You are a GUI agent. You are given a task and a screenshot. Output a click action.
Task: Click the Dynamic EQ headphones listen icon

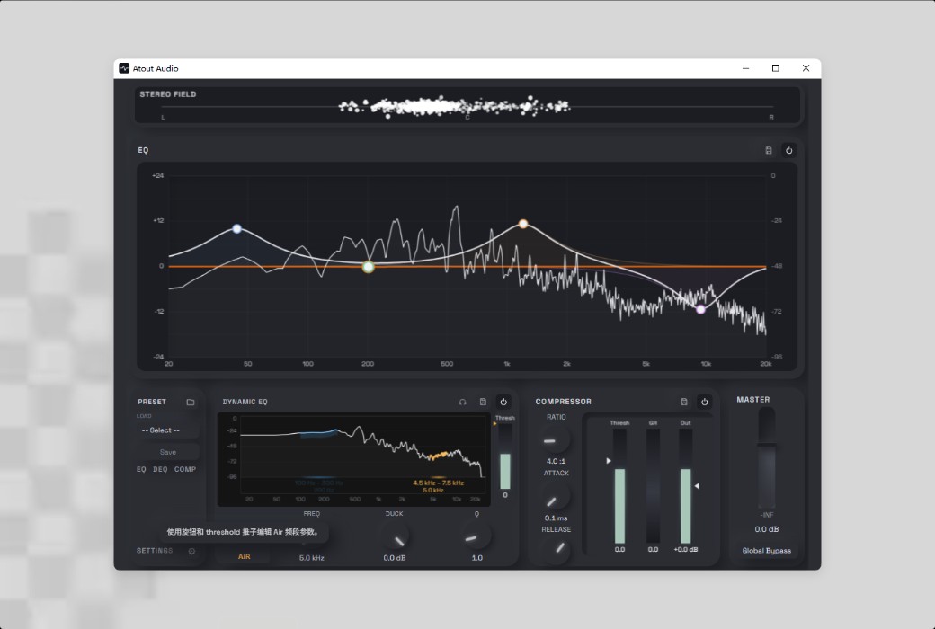click(462, 402)
